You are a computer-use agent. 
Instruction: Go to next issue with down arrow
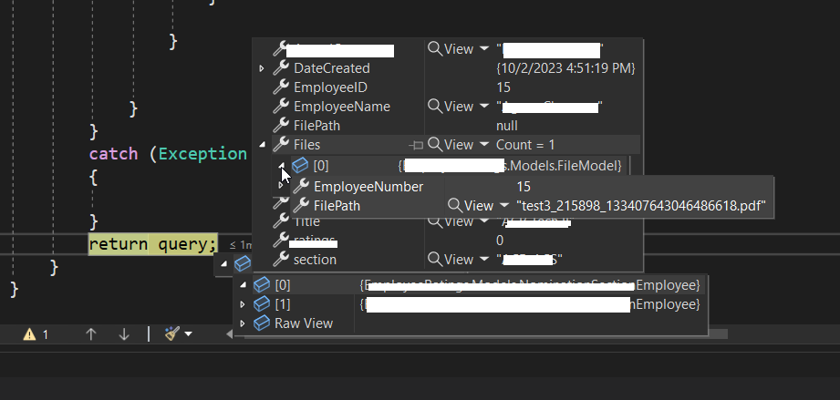pyautogui.click(x=124, y=334)
